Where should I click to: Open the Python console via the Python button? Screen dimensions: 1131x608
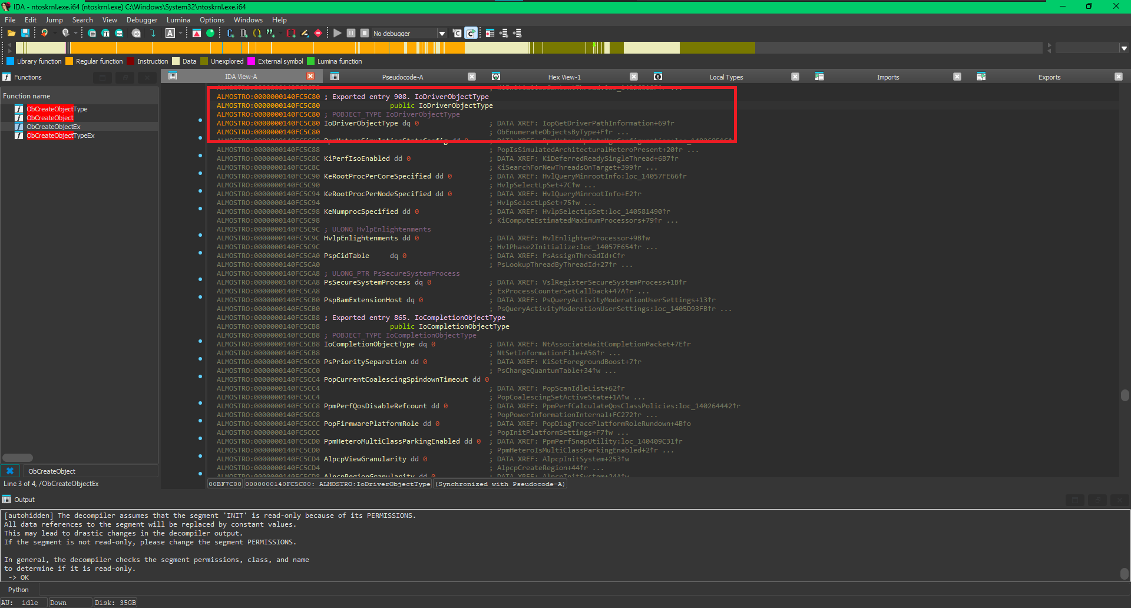(18, 589)
